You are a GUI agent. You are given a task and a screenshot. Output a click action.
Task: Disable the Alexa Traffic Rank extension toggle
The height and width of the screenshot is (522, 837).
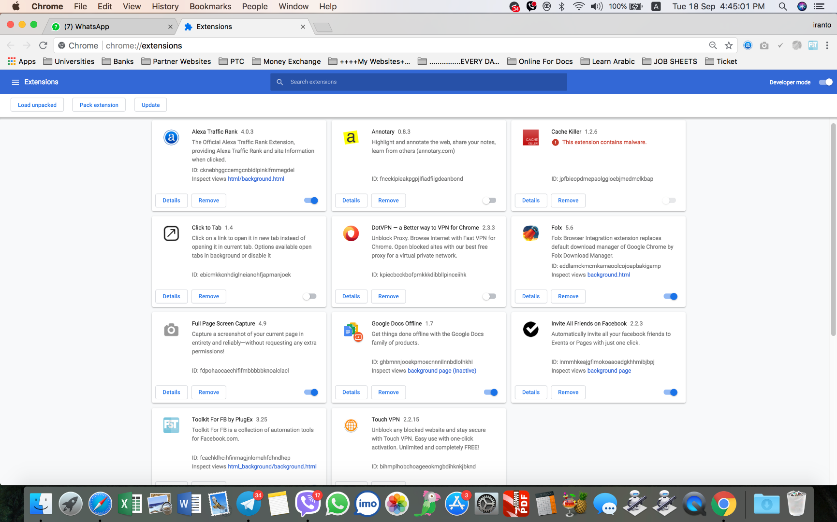(311, 201)
